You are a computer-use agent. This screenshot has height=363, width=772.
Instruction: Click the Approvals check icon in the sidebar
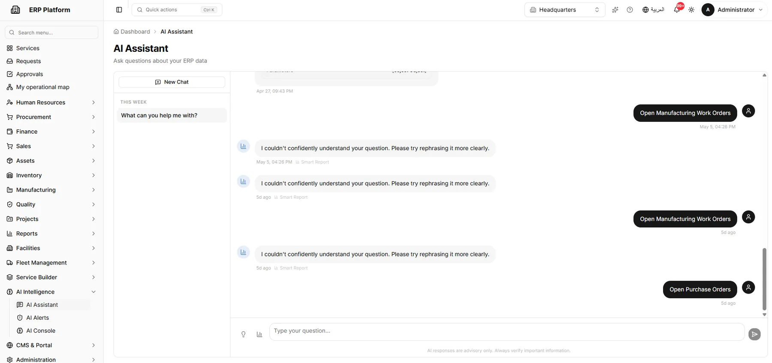point(10,74)
